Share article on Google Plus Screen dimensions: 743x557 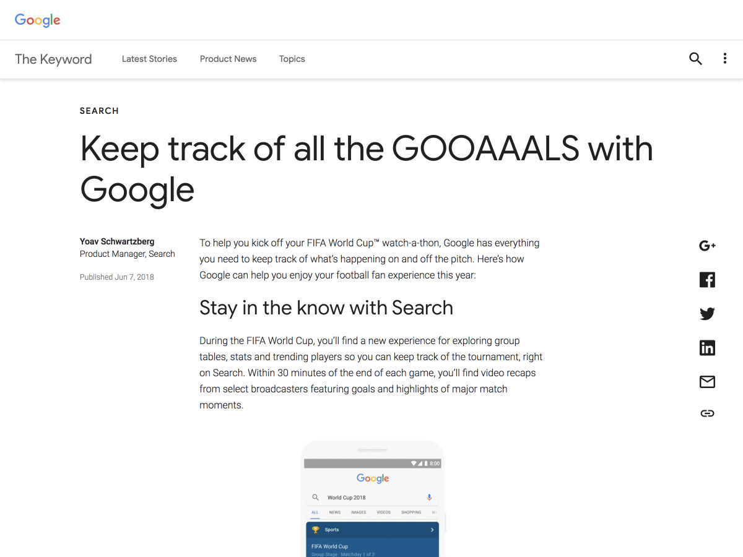pyautogui.click(x=707, y=246)
